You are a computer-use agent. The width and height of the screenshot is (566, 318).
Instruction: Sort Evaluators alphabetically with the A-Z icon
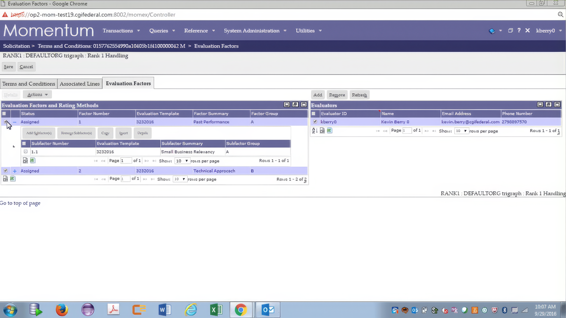coord(314,130)
